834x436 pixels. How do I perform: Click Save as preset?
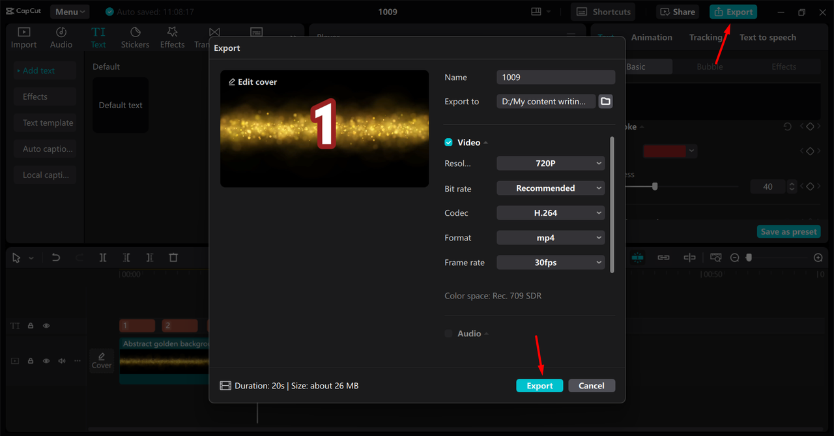(x=789, y=231)
